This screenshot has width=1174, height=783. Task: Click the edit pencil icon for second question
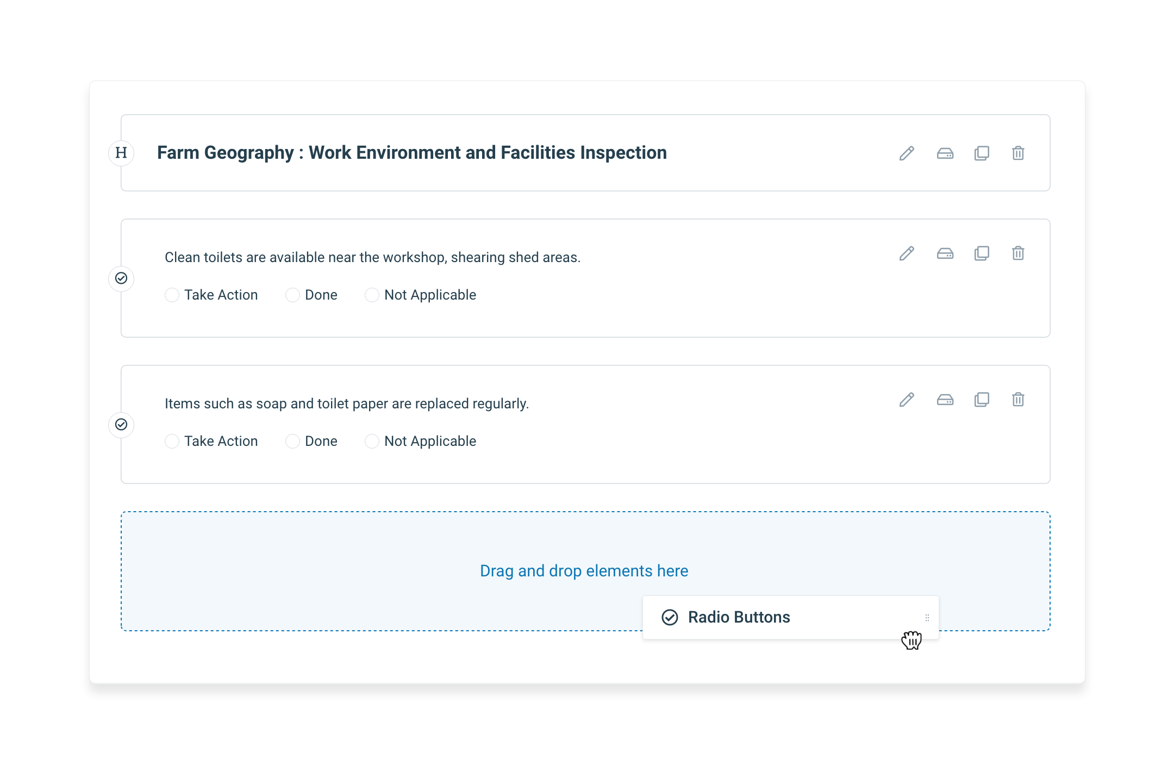906,400
